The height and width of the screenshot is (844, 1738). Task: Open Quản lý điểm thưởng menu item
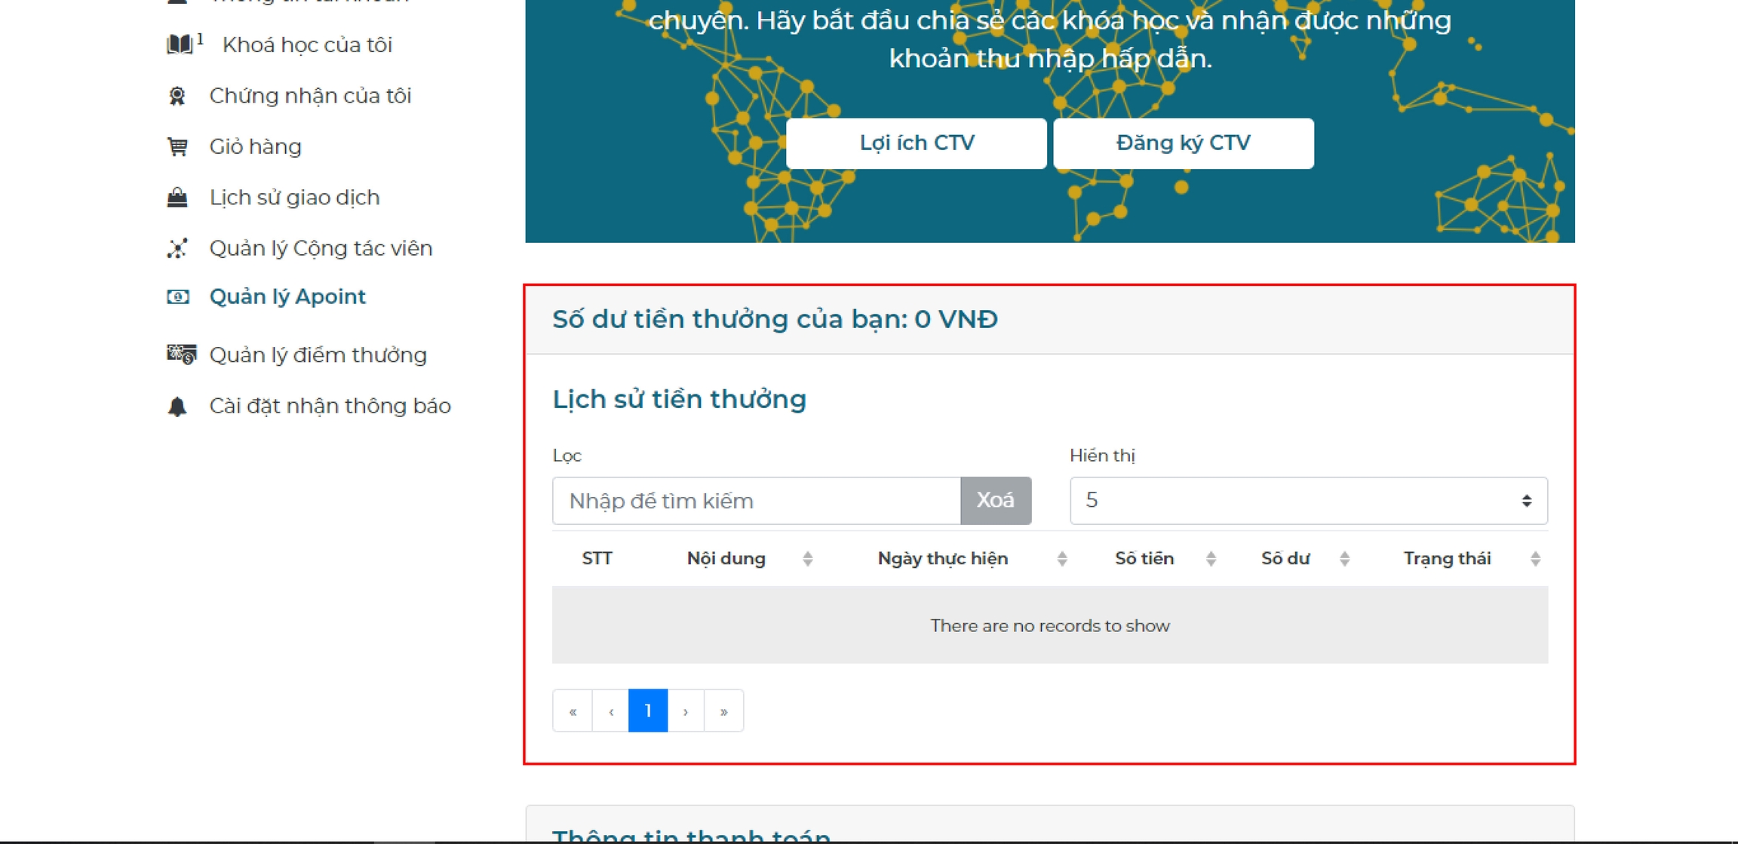click(318, 354)
